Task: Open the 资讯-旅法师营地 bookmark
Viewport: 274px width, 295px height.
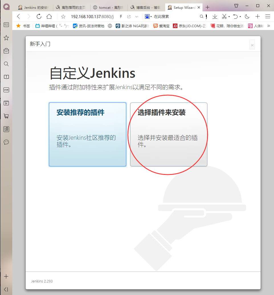Action: 89,26
